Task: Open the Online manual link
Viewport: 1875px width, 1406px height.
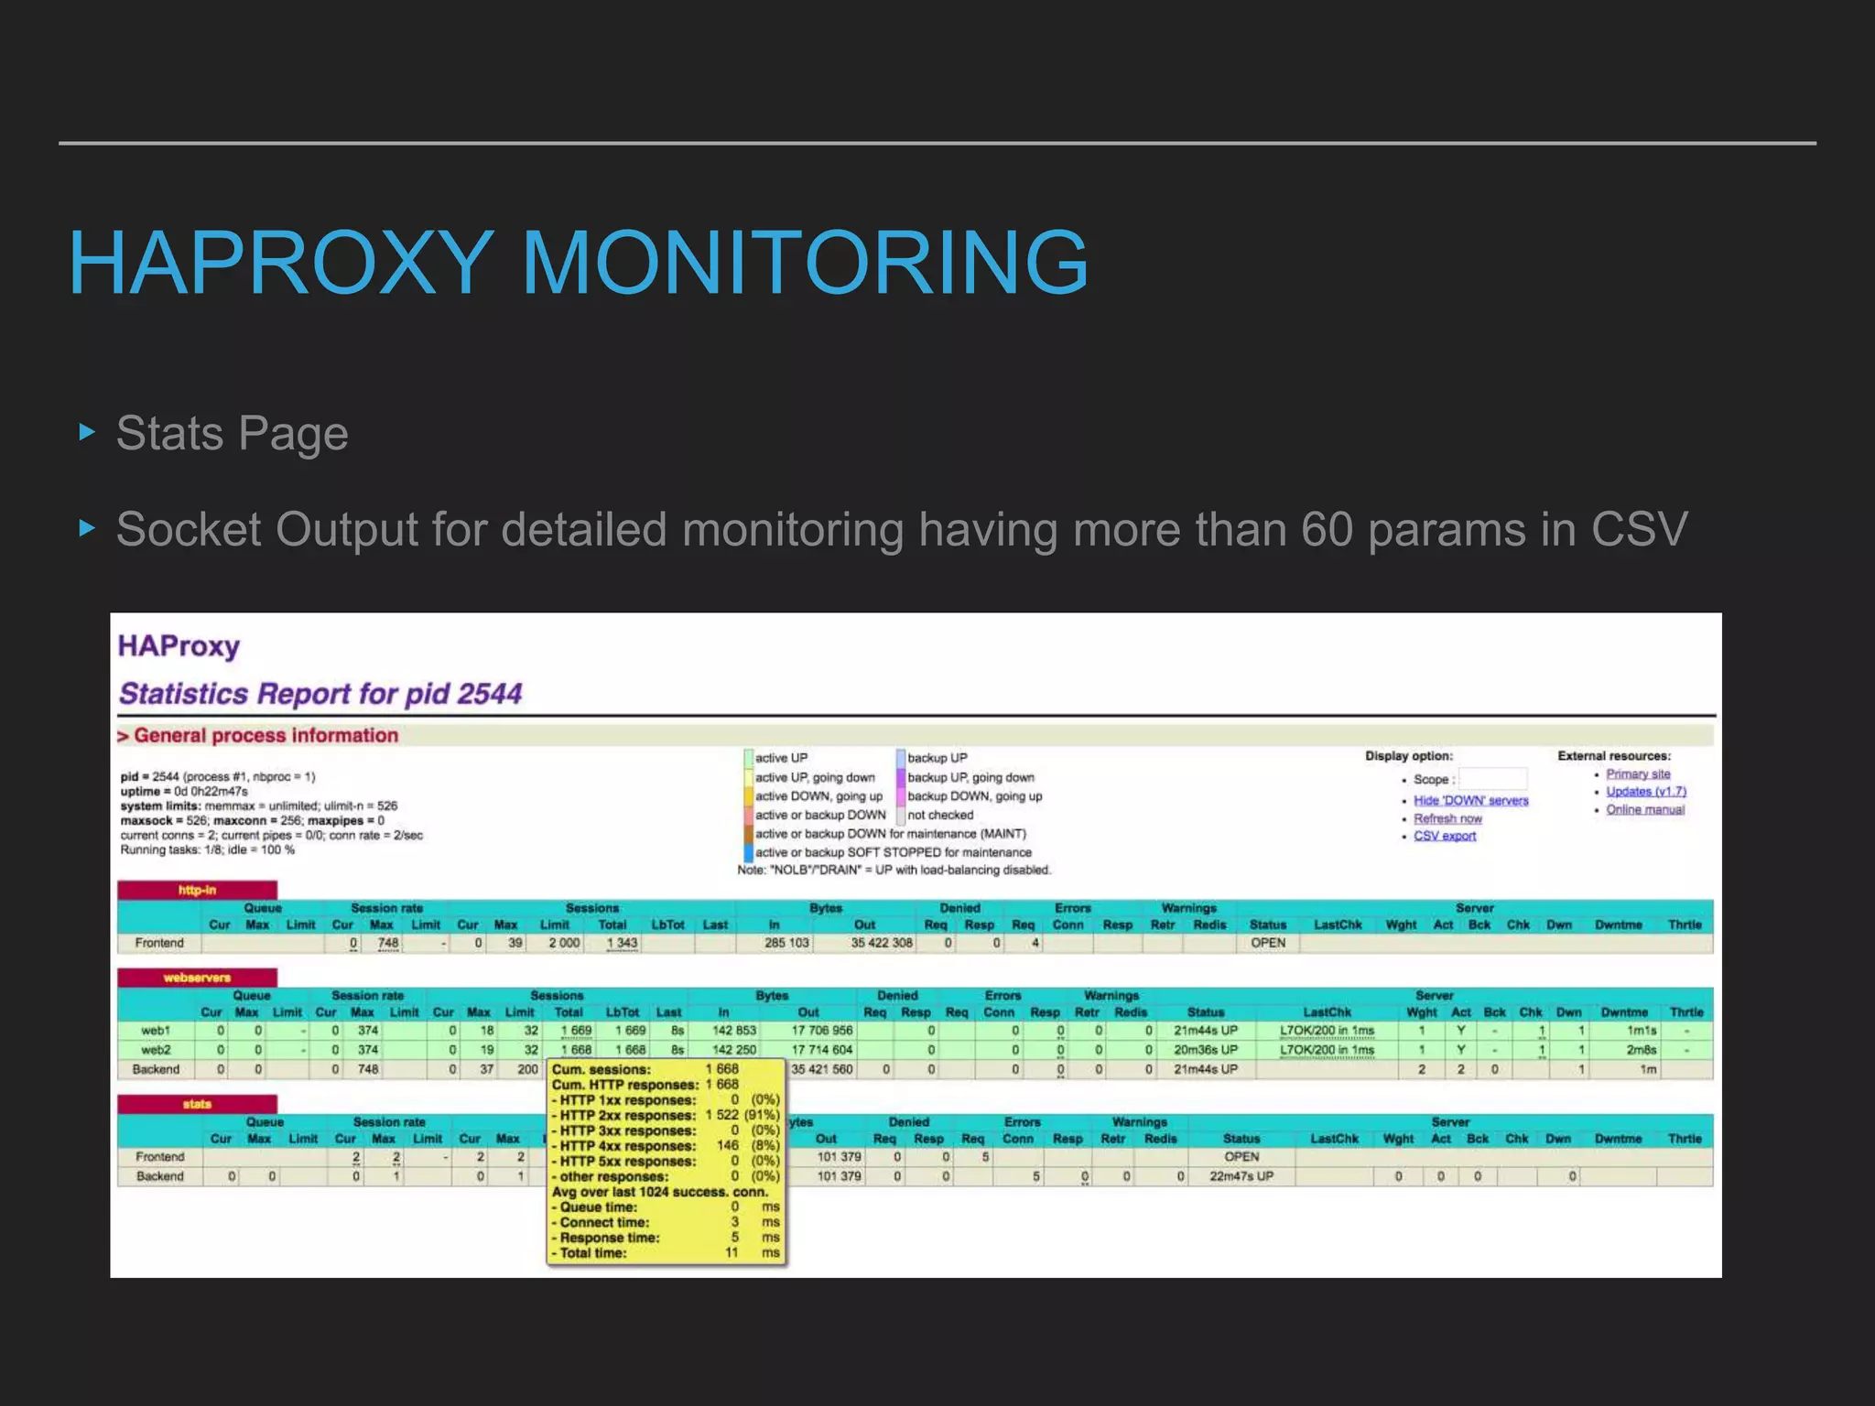Action: (1644, 810)
